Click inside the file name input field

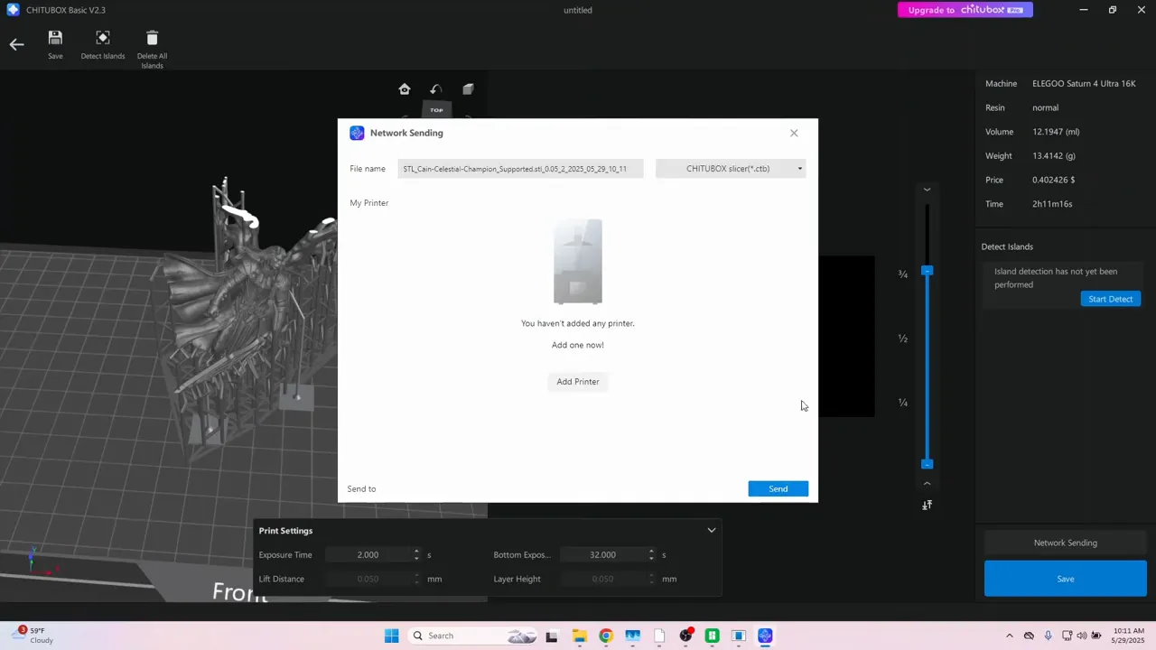click(x=519, y=169)
